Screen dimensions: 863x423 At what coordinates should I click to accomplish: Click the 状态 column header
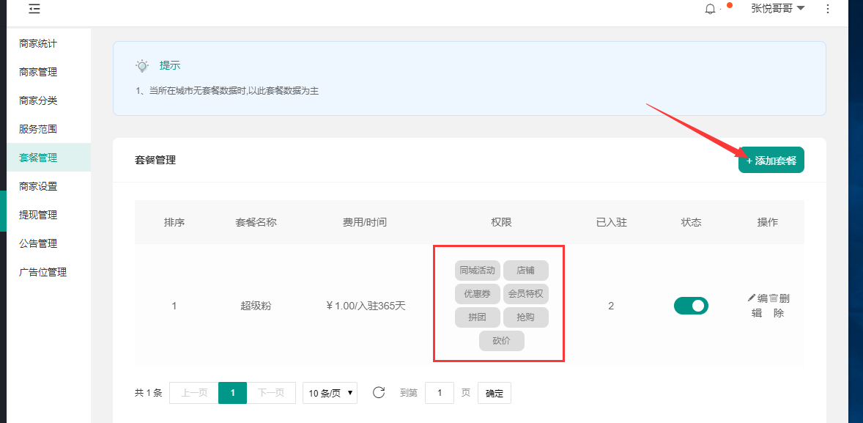(x=691, y=223)
